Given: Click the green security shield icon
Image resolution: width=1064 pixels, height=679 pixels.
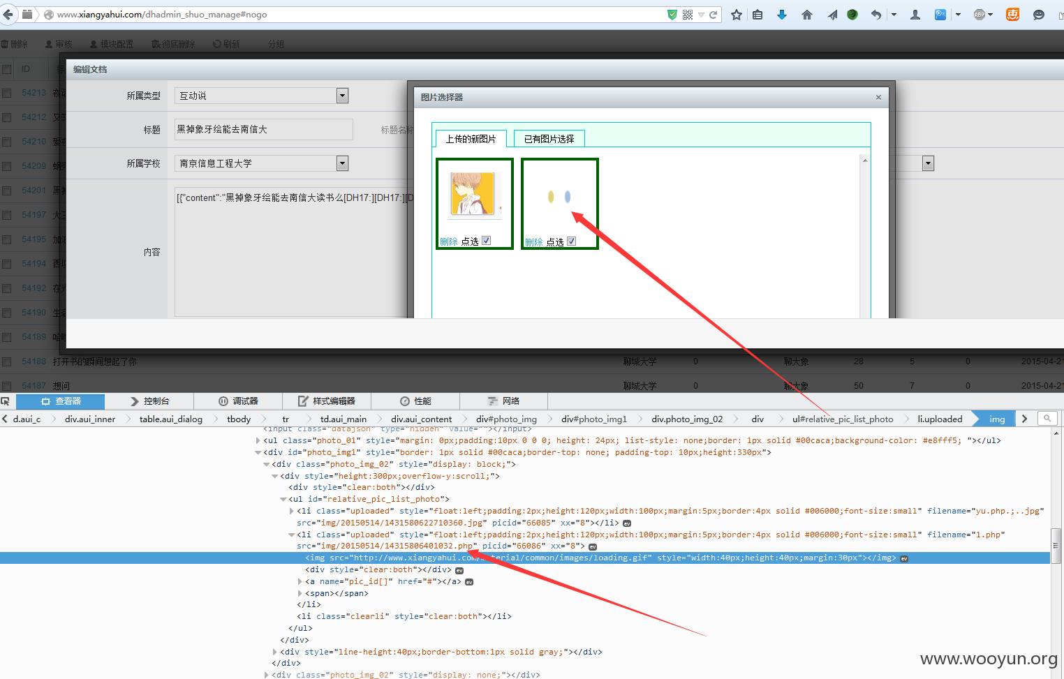Looking at the screenshot, I should 672,15.
